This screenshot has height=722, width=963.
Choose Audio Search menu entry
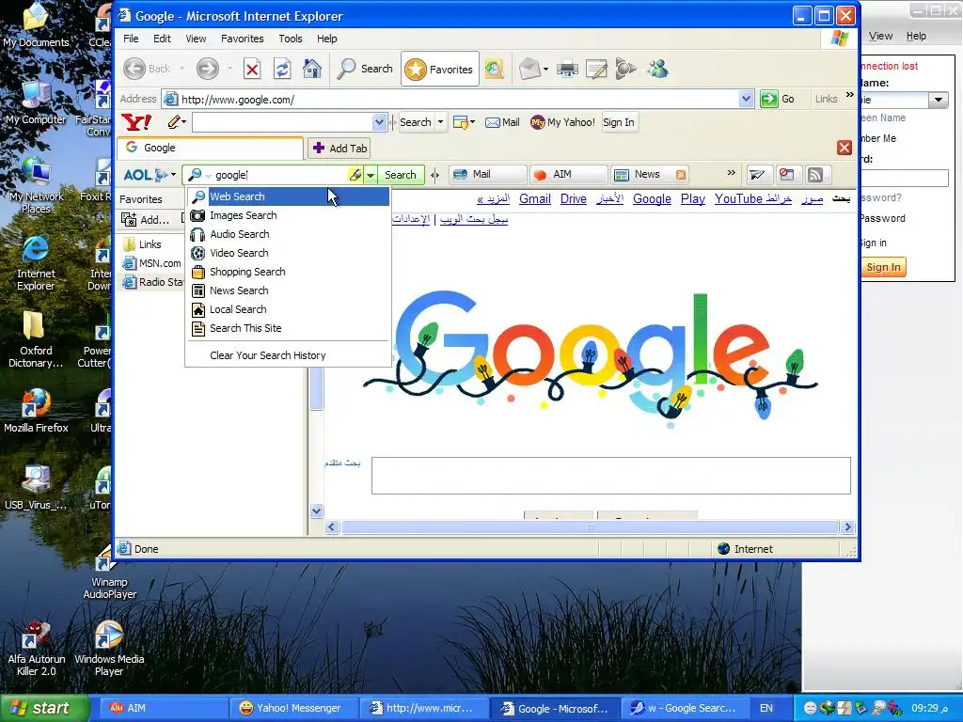click(x=289, y=234)
